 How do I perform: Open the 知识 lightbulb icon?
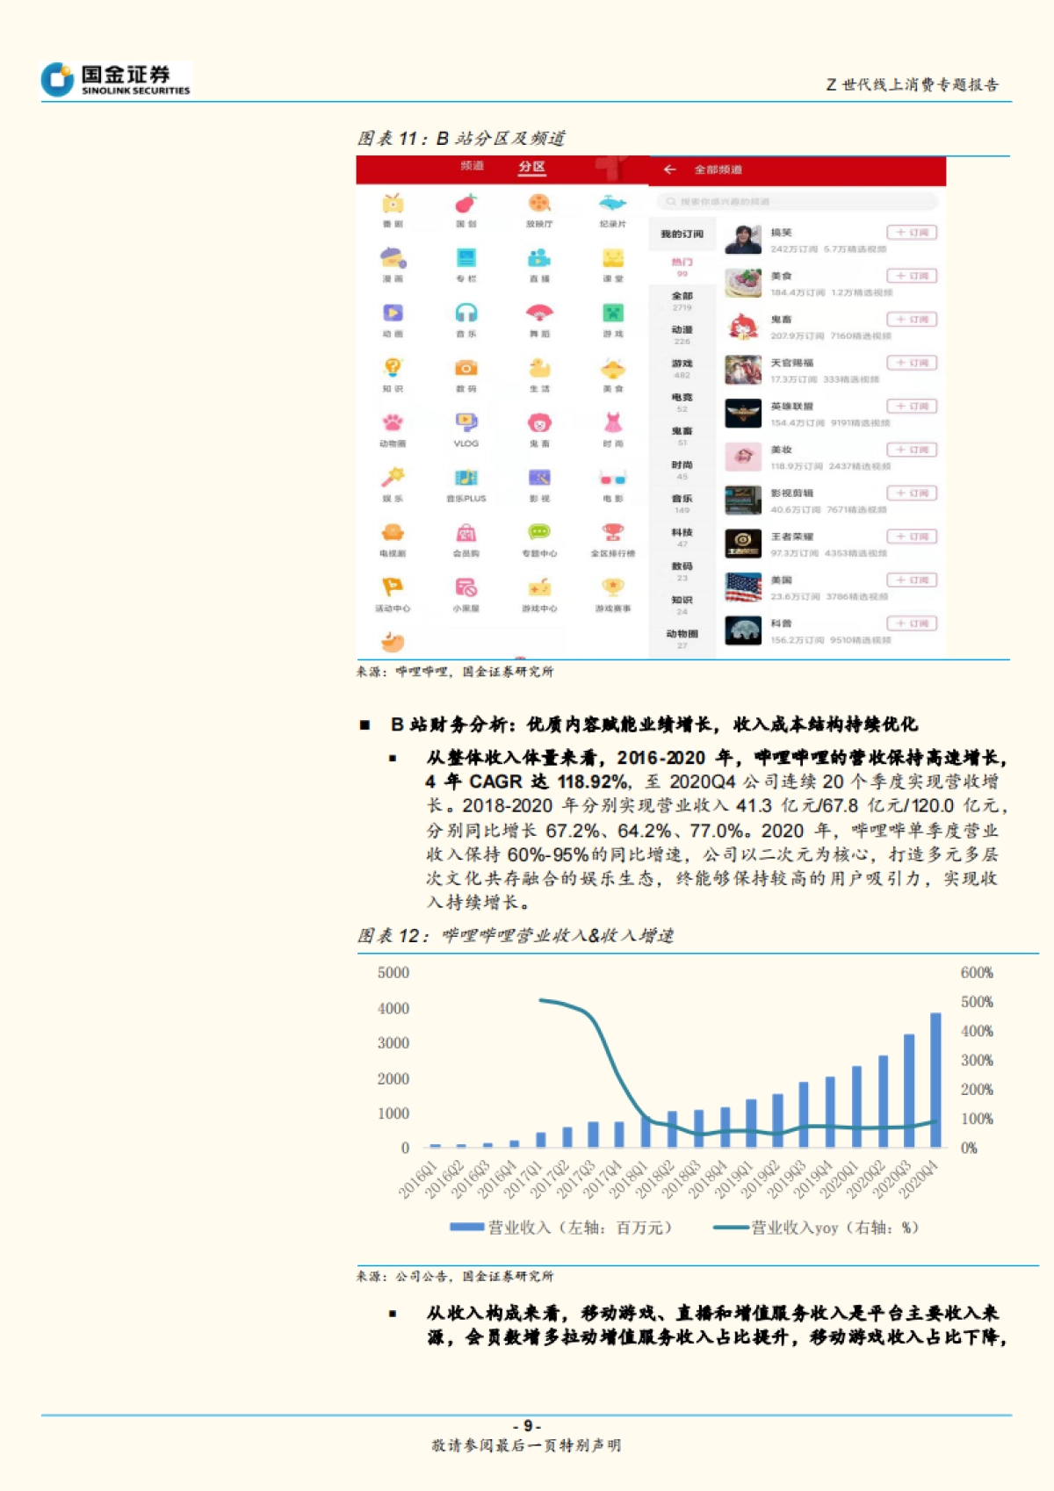click(393, 368)
